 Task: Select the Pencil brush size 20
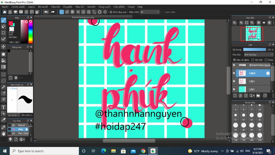point(18,125)
